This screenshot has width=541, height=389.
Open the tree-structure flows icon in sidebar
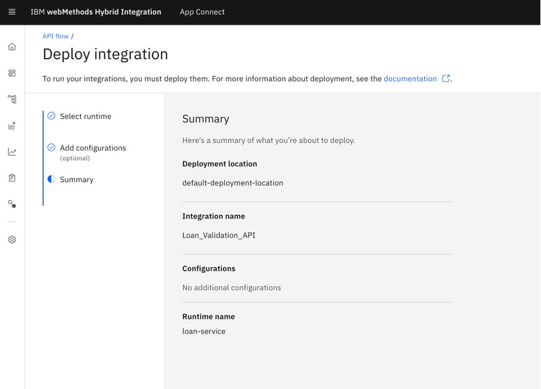click(12, 99)
